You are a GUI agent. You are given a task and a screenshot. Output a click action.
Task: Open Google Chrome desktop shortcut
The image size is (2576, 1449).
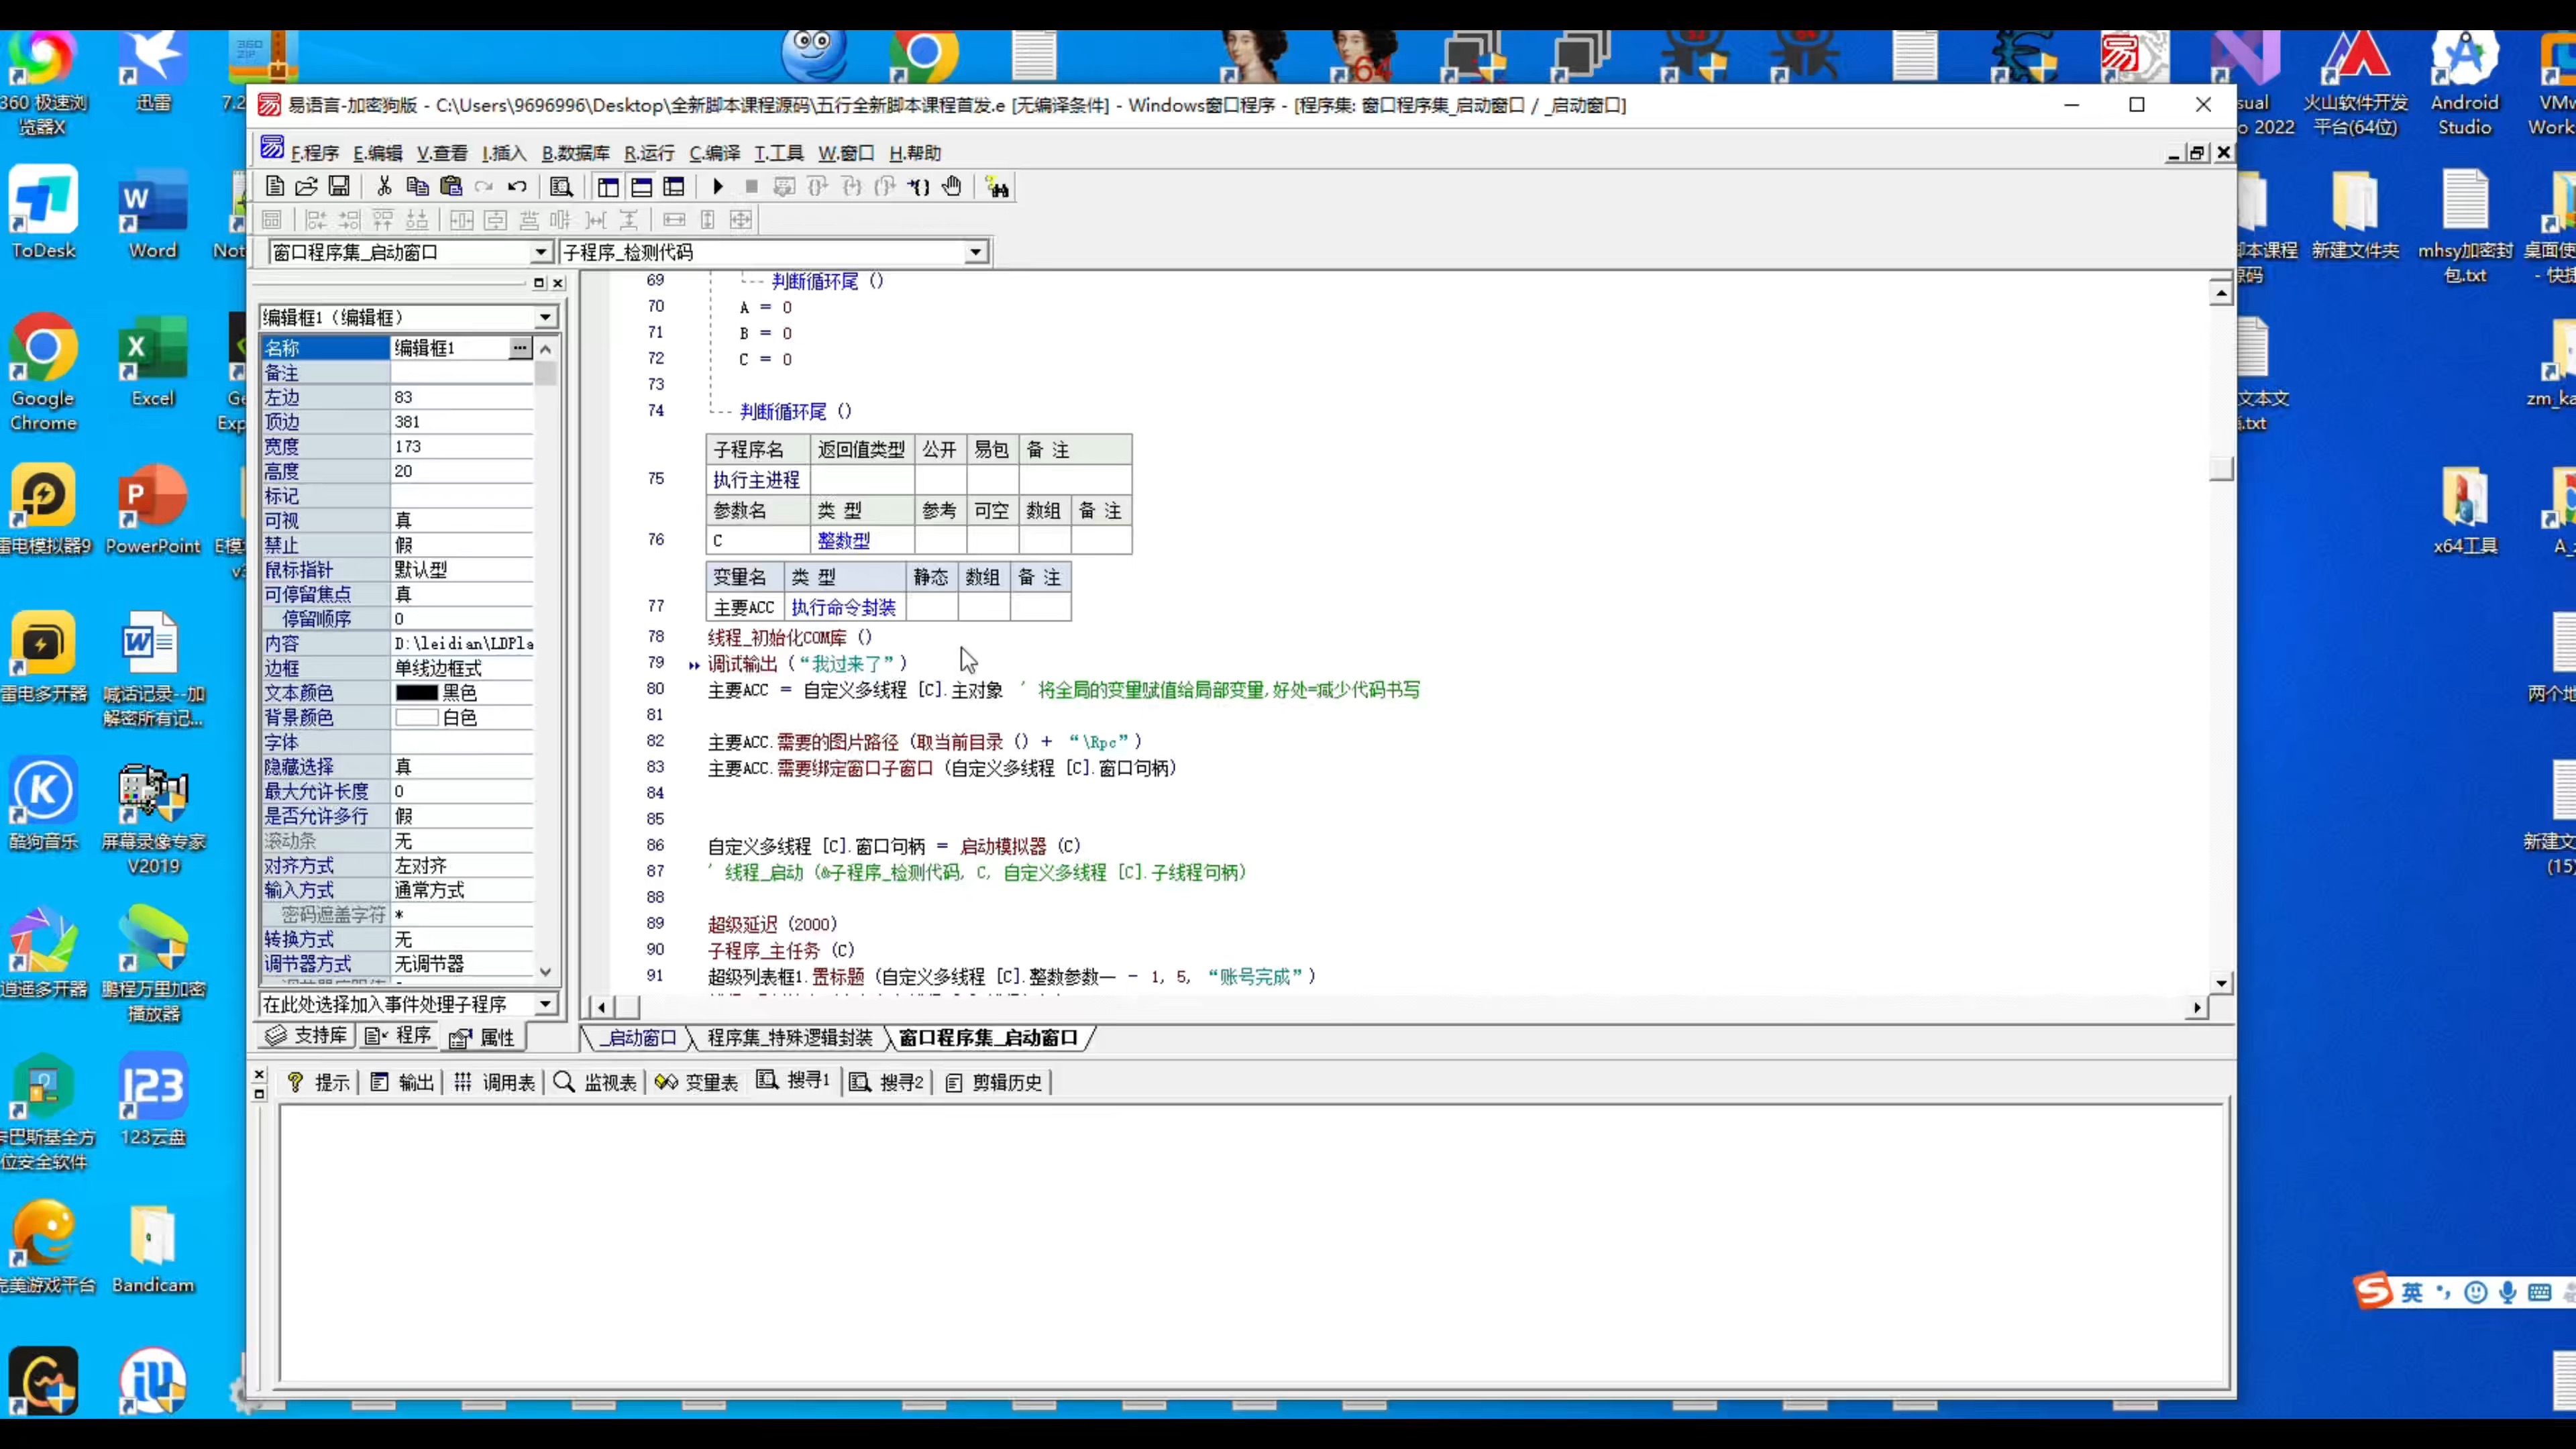pyautogui.click(x=43, y=372)
